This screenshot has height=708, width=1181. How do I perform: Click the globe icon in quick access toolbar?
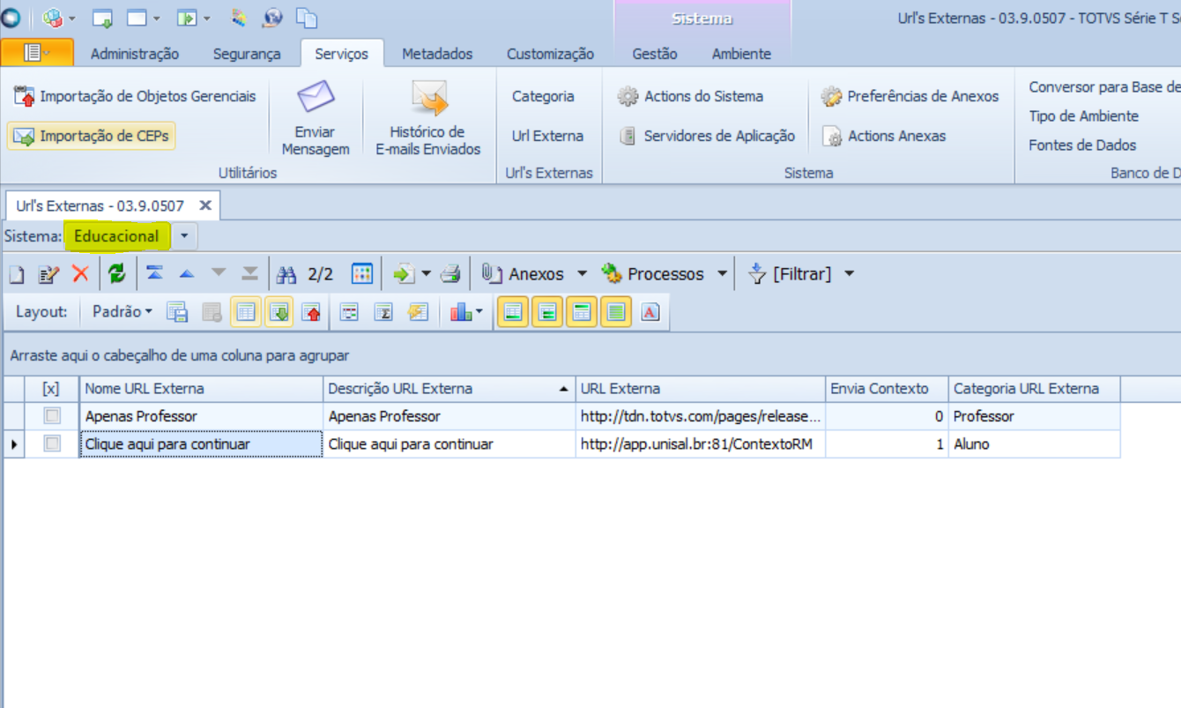[272, 18]
